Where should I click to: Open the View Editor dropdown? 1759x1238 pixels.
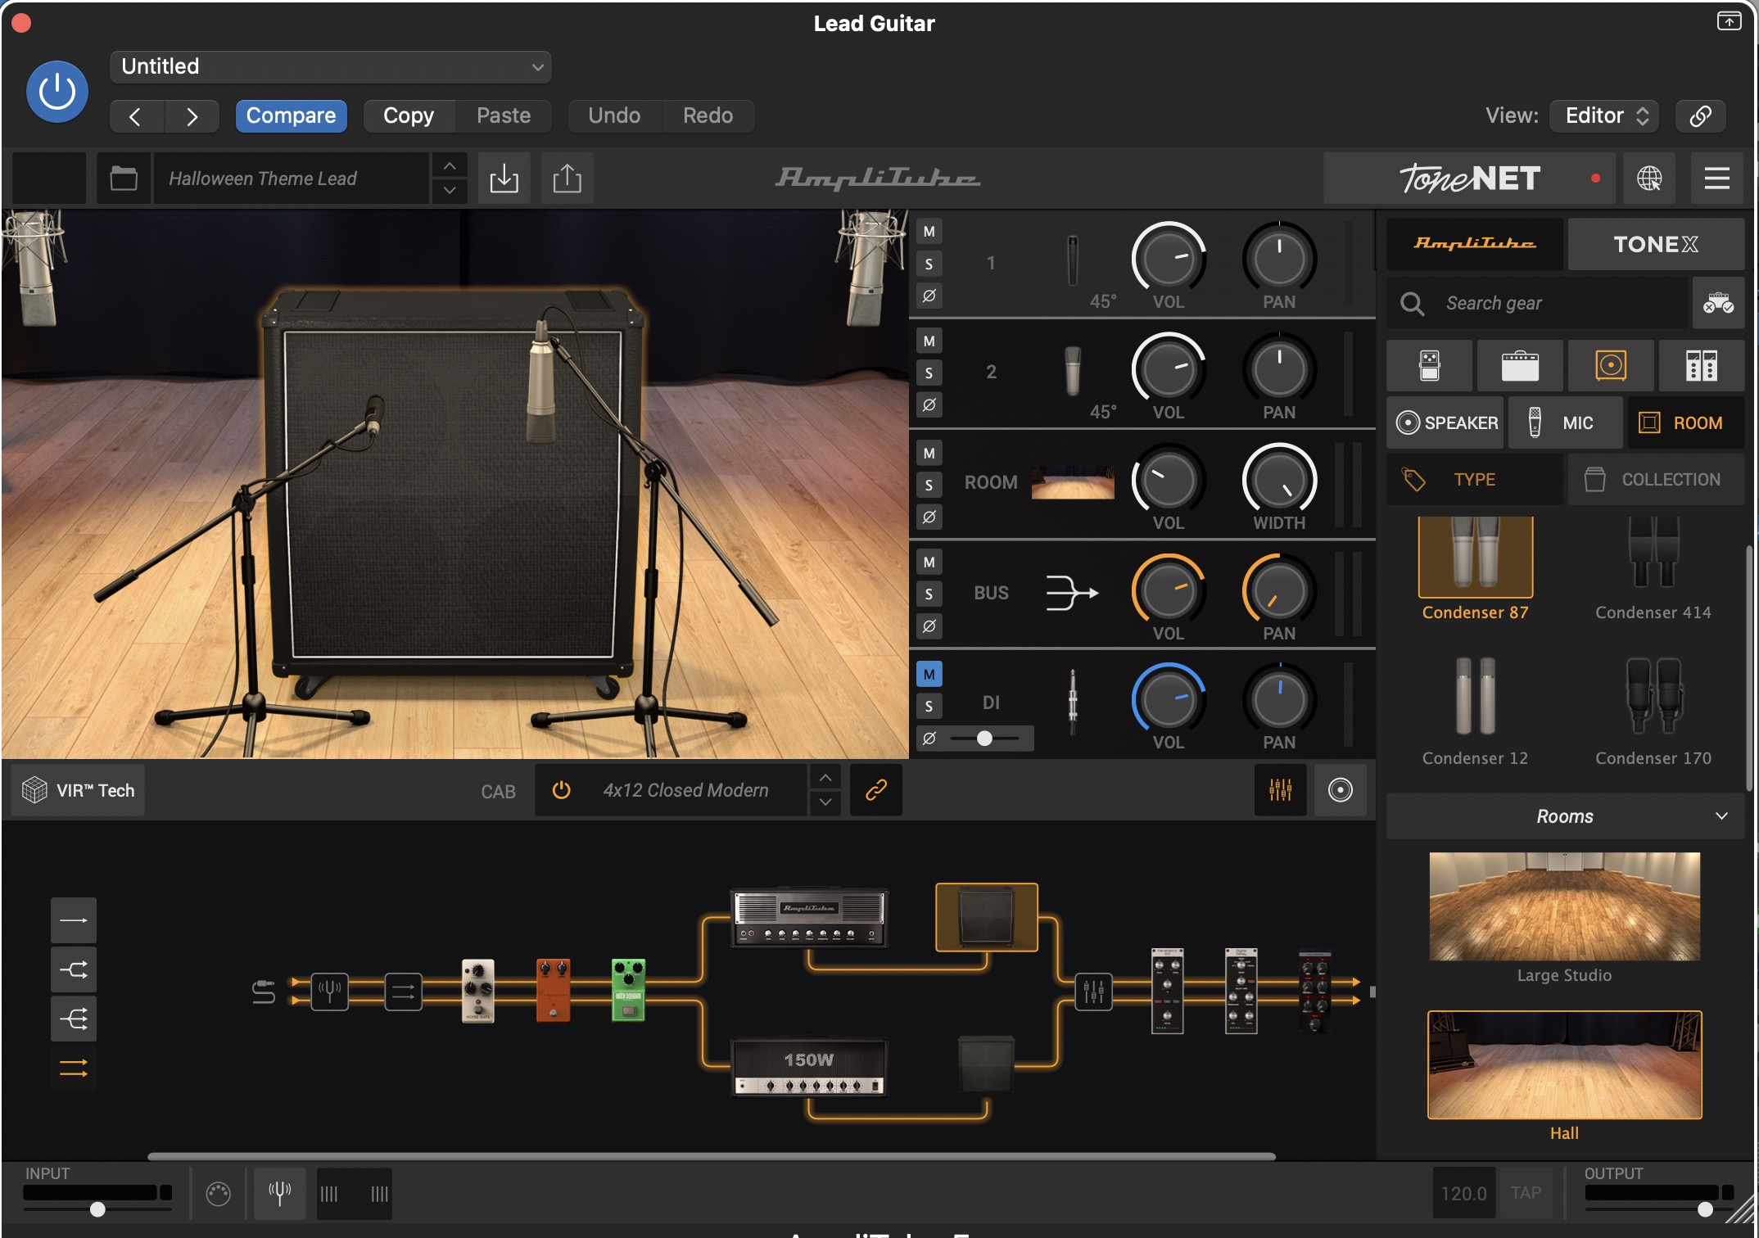(1604, 115)
